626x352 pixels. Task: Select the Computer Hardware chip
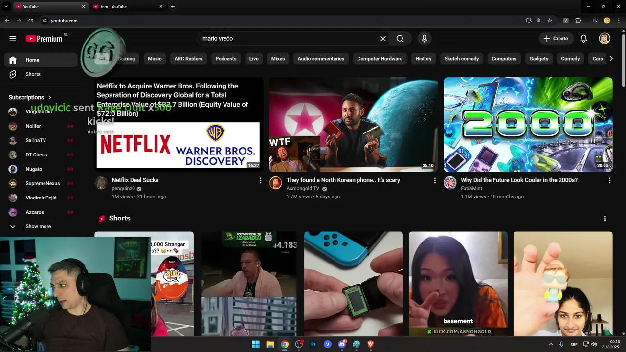(x=380, y=59)
